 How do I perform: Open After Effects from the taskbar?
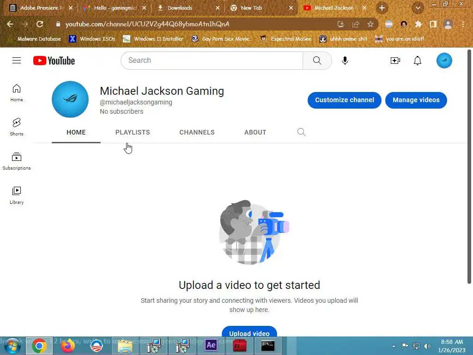(x=211, y=345)
